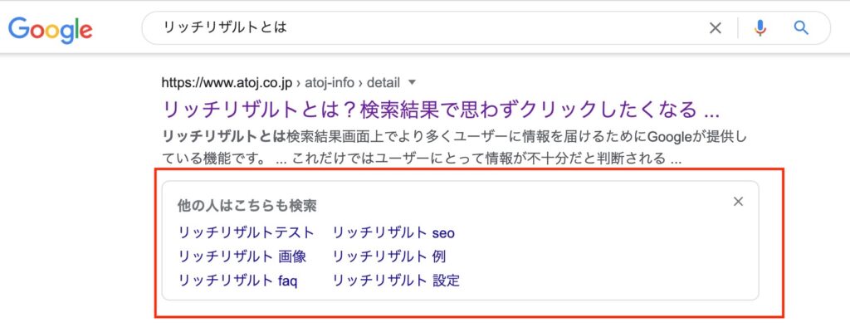850x332 pixels.
Task: Click the Google logo
Action: tap(50, 30)
